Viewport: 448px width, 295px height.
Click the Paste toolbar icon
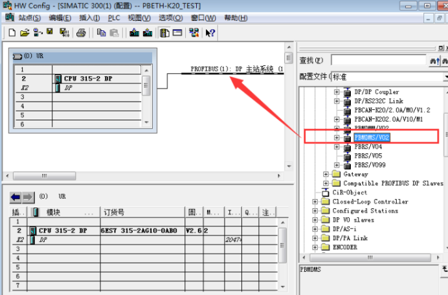tap(115, 32)
